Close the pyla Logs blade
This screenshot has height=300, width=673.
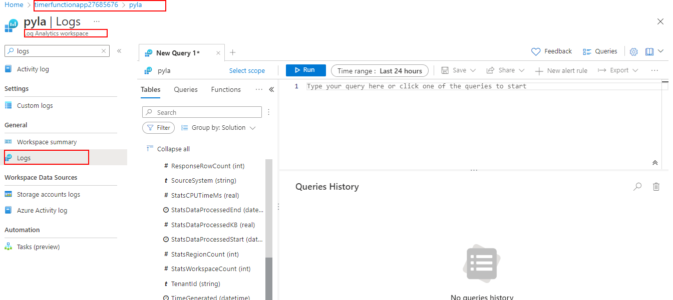click(x=660, y=21)
